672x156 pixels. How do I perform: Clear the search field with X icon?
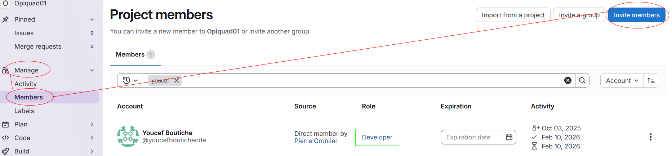tap(568, 80)
